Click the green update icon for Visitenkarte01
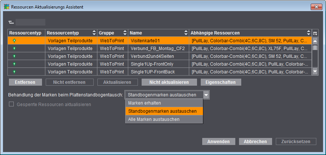This screenshot has width=326, height=155. tap(14, 40)
